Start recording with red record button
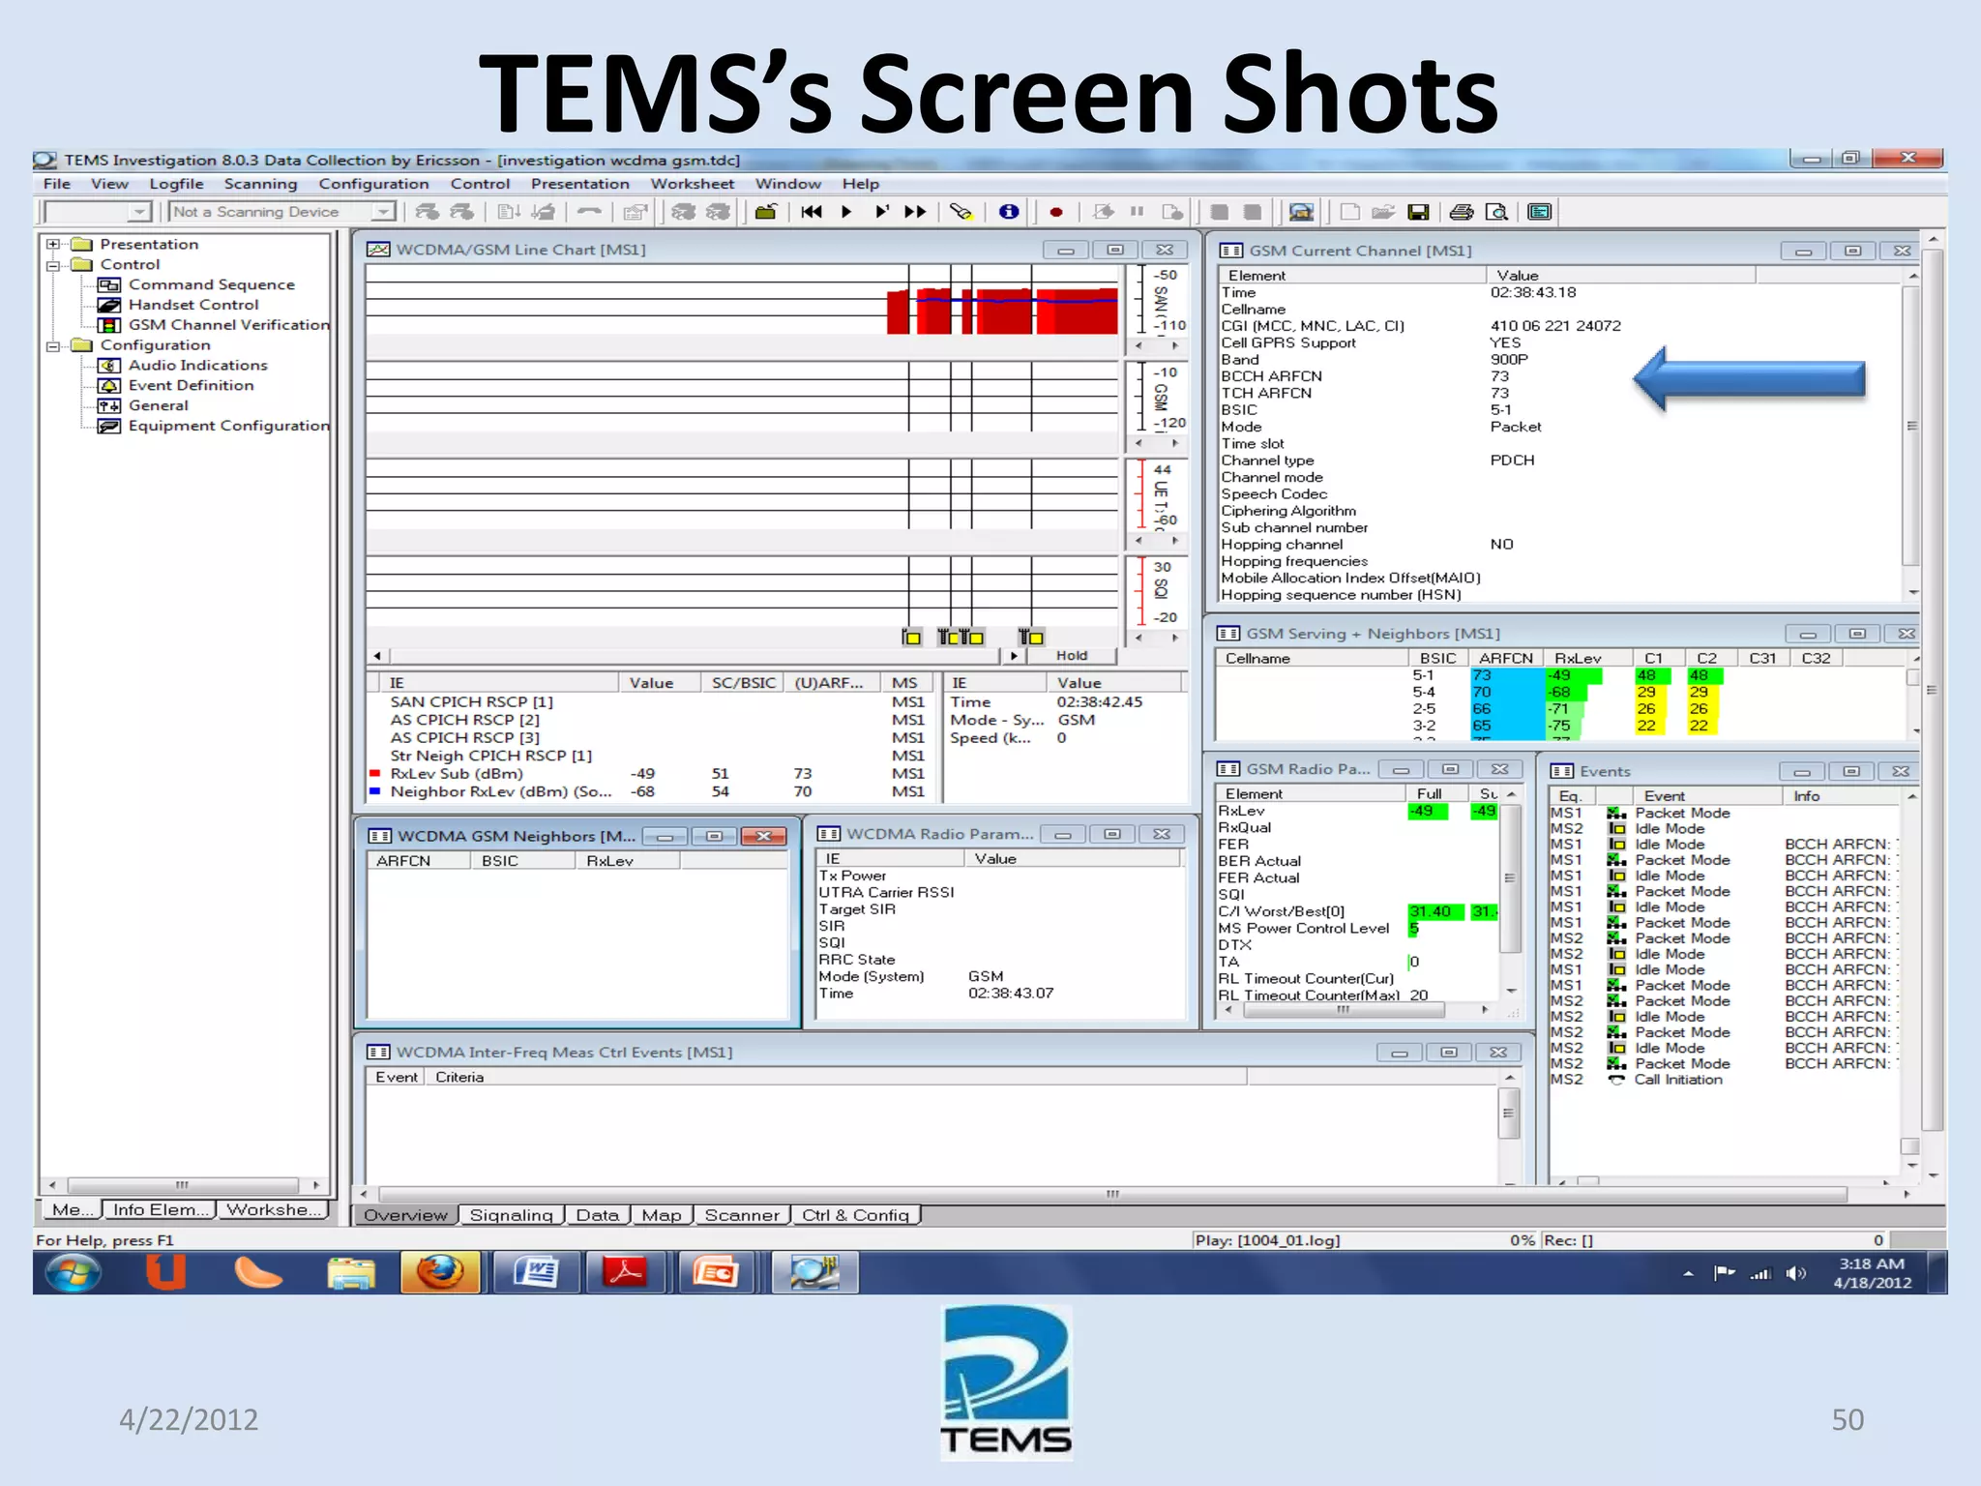The width and height of the screenshot is (1981, 1486). (x=1056, y=212)
